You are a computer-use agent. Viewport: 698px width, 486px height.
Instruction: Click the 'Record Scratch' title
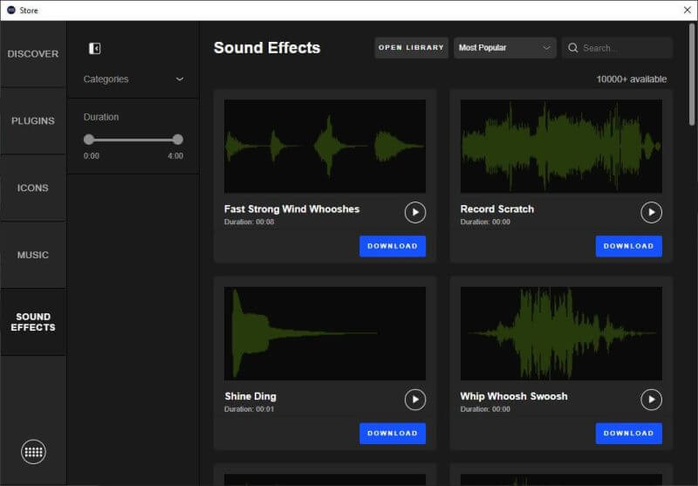point(496,209)
